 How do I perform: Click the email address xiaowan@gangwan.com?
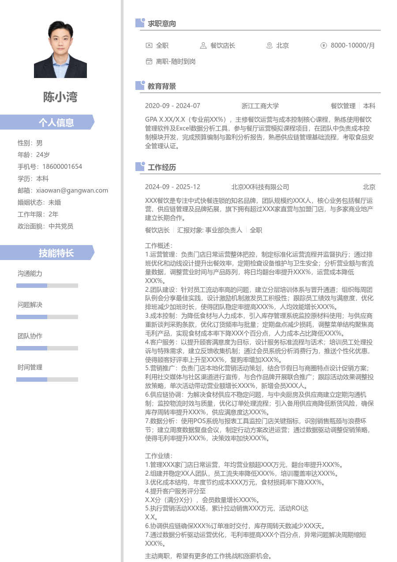(x=72, y=190)
